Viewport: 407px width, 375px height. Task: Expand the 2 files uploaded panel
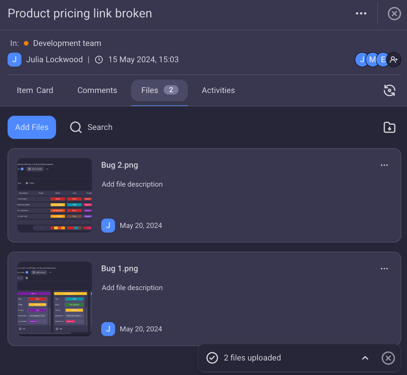pos(365,358)
